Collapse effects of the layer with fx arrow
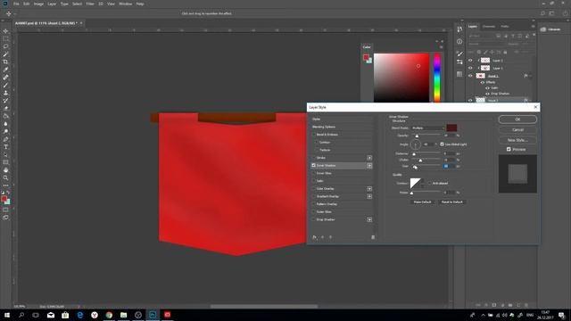 (530, 76)
